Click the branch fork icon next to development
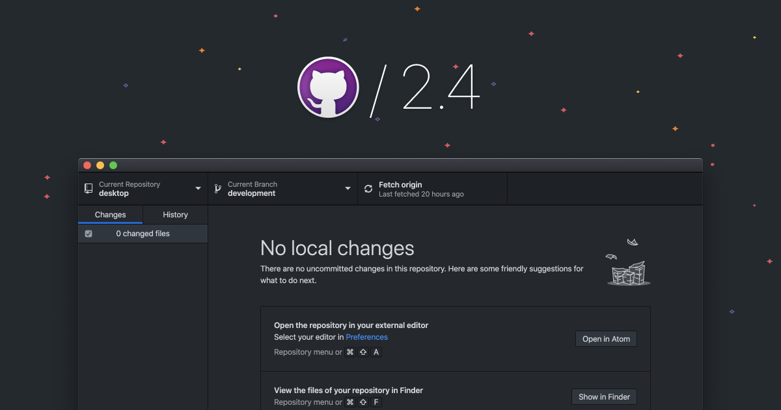 (x=217, y=188)
